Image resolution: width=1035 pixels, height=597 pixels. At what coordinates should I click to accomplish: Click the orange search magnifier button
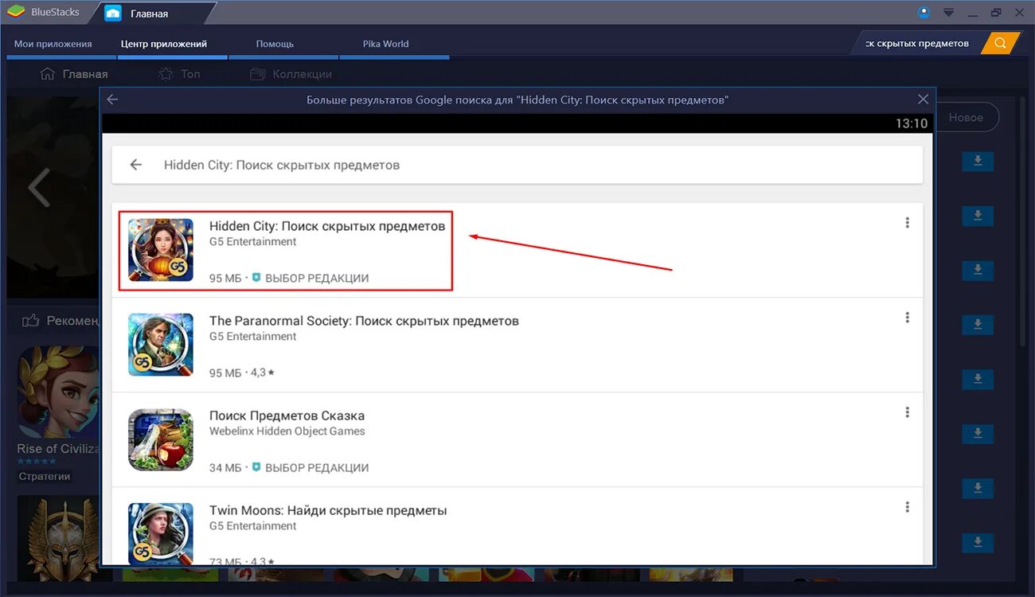coord(1001,43)
